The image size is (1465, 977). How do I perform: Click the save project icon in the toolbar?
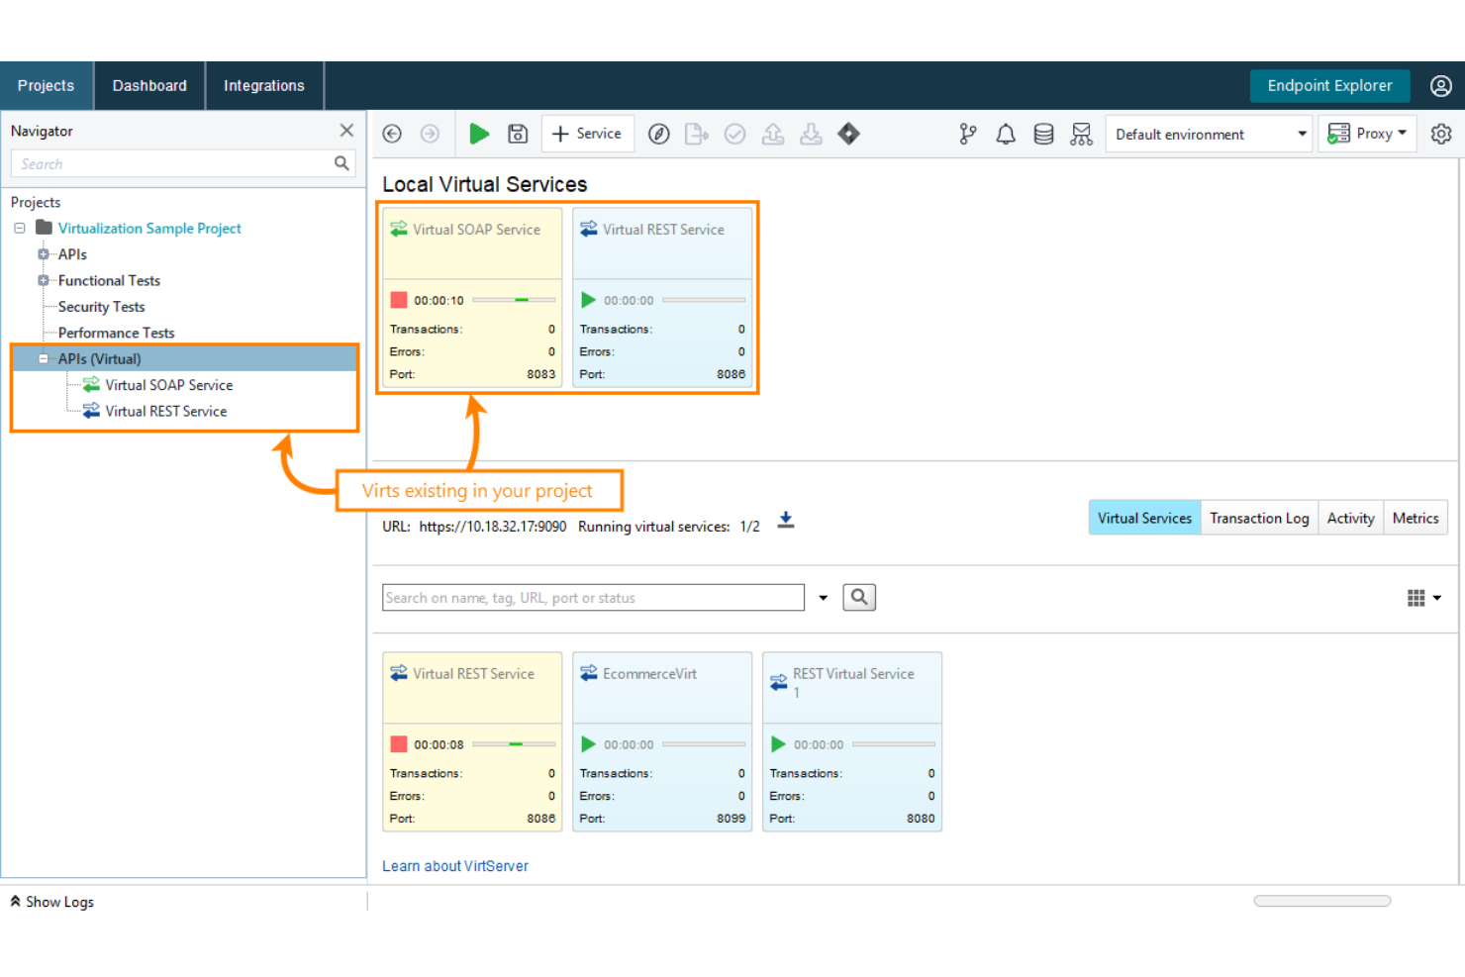pos(518,133)
